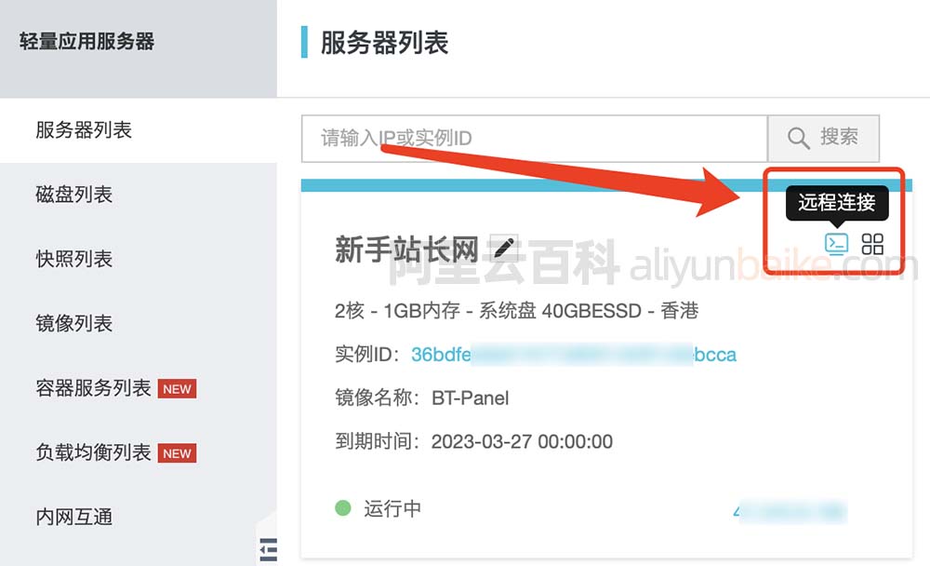Edit server name with pencil icon
The image size is (930, 566).
504,248
